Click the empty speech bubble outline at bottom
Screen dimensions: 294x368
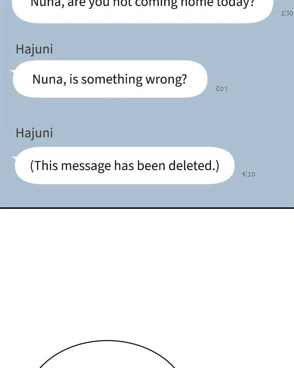coord(107,354)
